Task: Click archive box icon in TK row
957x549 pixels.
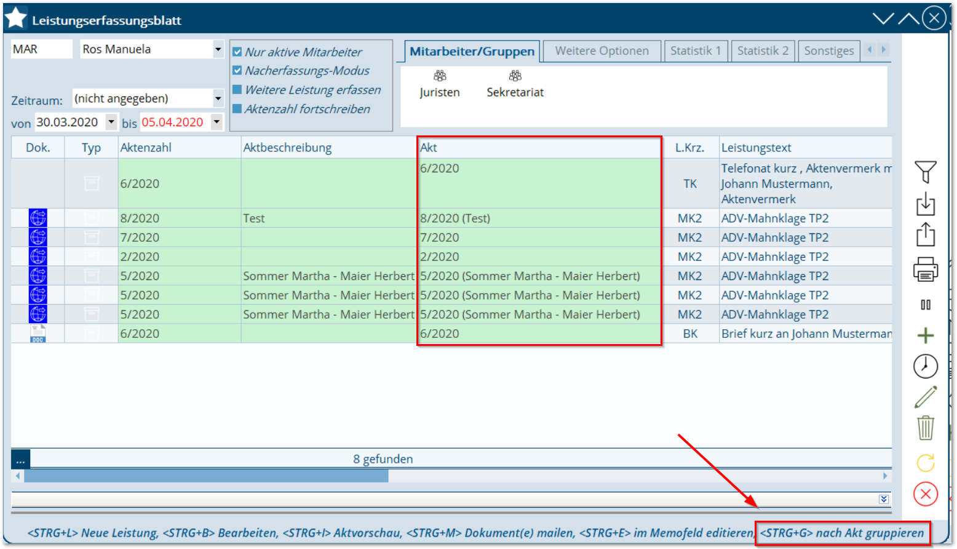Action: point(92,183)
